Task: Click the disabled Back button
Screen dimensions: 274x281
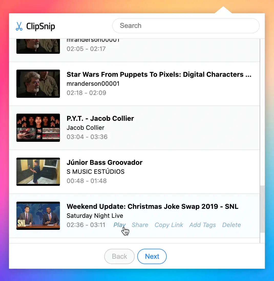Action: 119,256
